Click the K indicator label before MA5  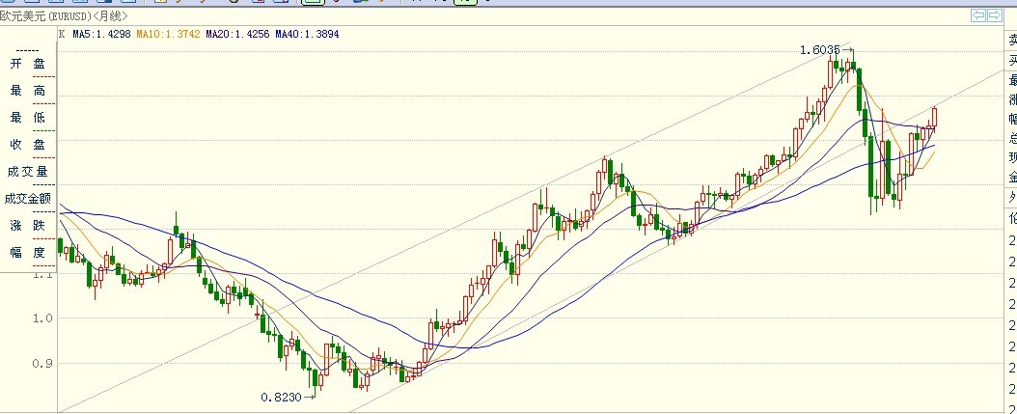(62, 34)
